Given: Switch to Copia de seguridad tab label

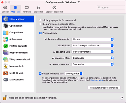Looking at the screenshot, I should tap(54, 12).
